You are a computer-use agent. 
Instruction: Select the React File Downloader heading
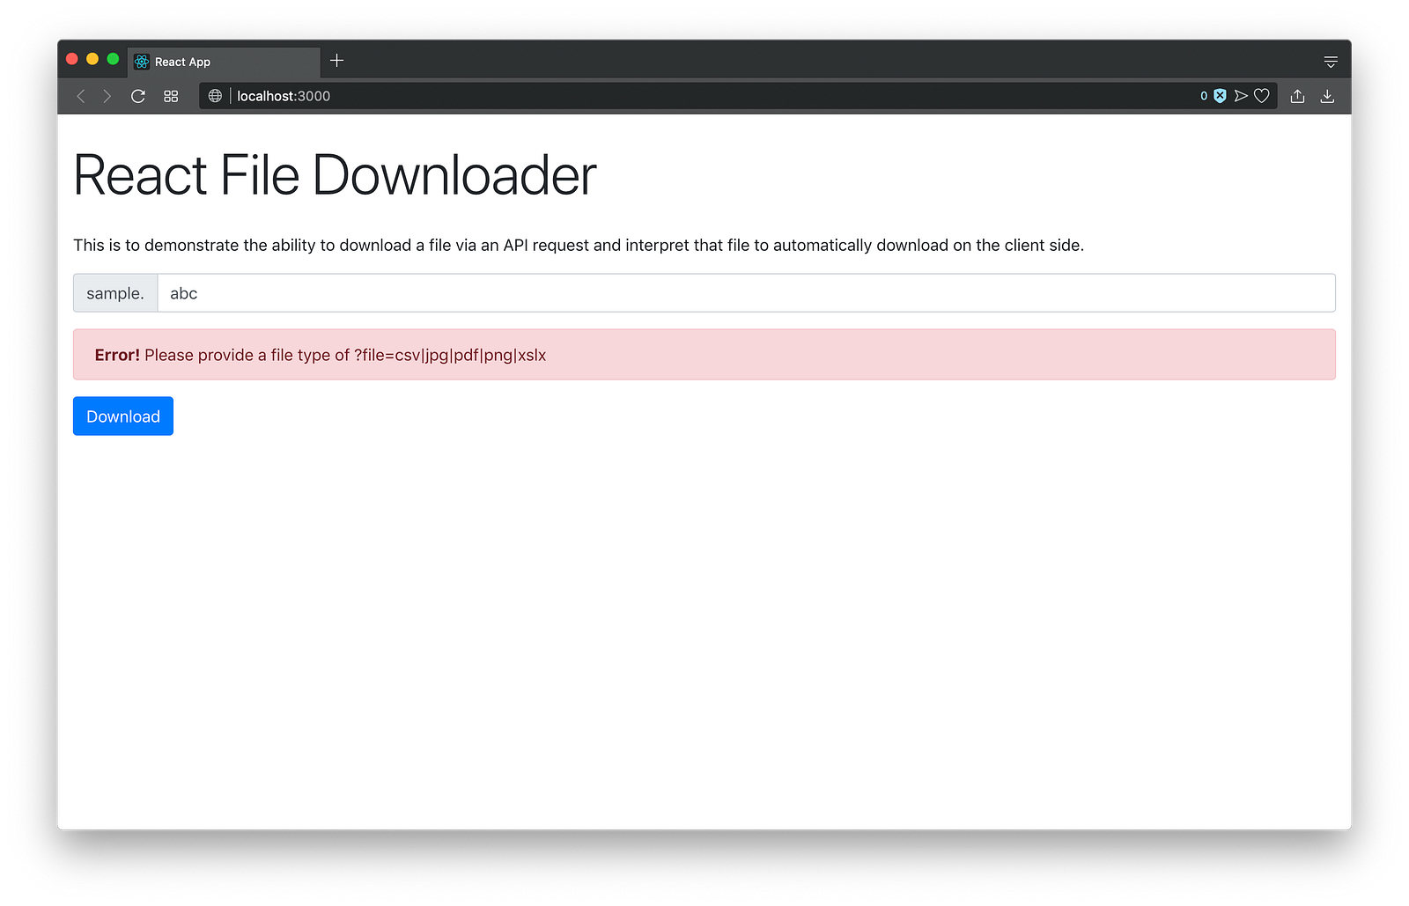pyautogui.click(x=335, y=175)
